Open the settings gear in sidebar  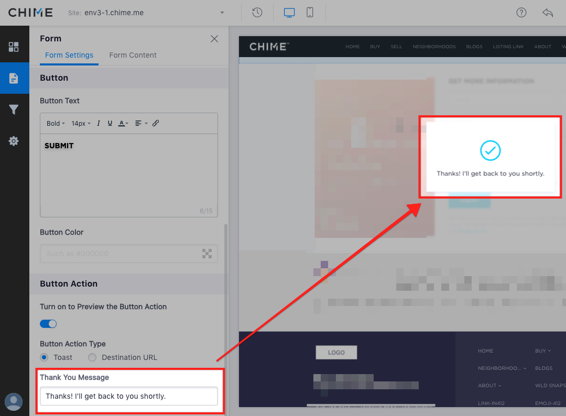14,141
